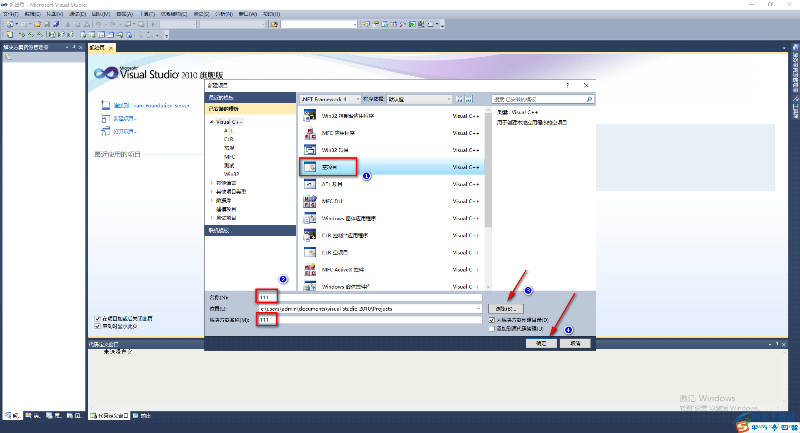The width and height of the screenshot is (800, 433).
Task: Toggle close page after project load checkbox
Action: (97, 319)
